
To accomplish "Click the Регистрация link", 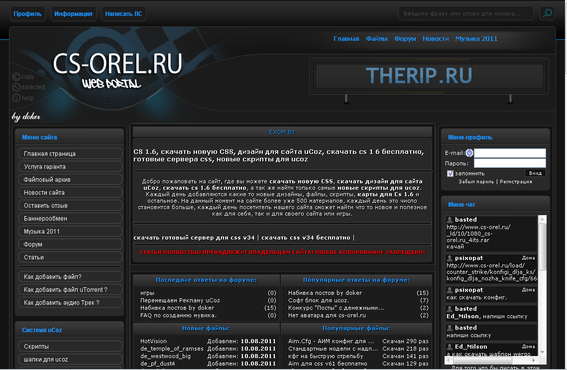I will click(x=516, y=182).
